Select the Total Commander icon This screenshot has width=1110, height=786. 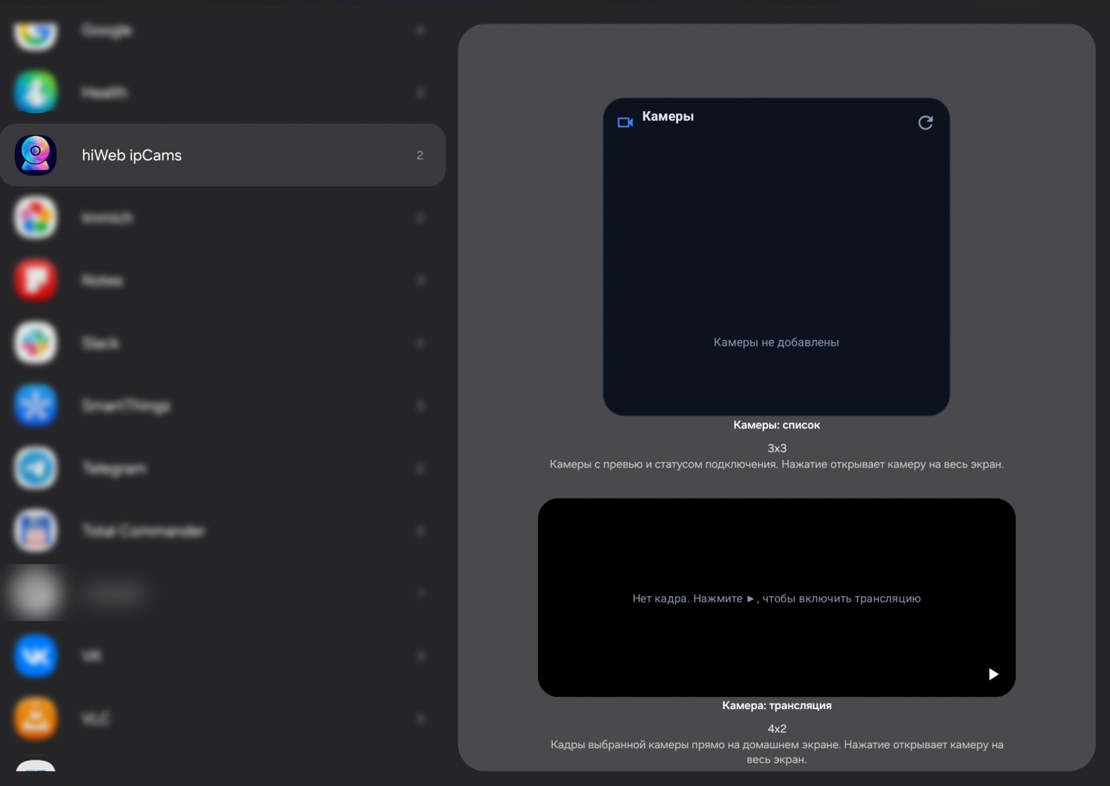[x=36, y=531]
